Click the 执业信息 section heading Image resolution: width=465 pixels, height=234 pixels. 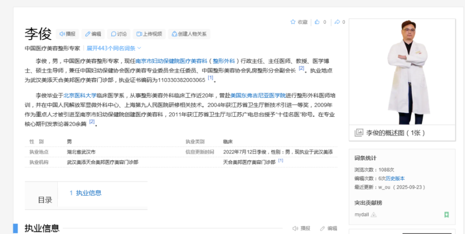[42, 228]
